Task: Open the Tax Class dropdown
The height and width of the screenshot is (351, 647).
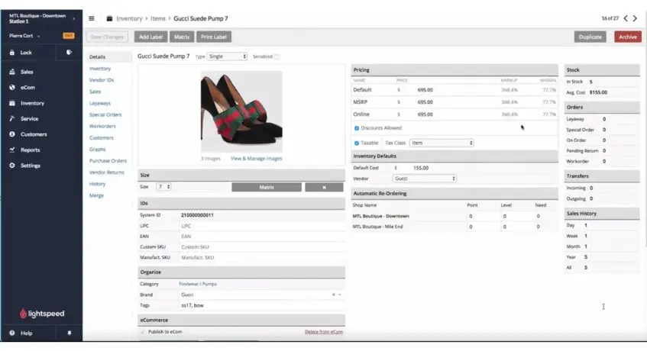Action: [x=442, y=143]
